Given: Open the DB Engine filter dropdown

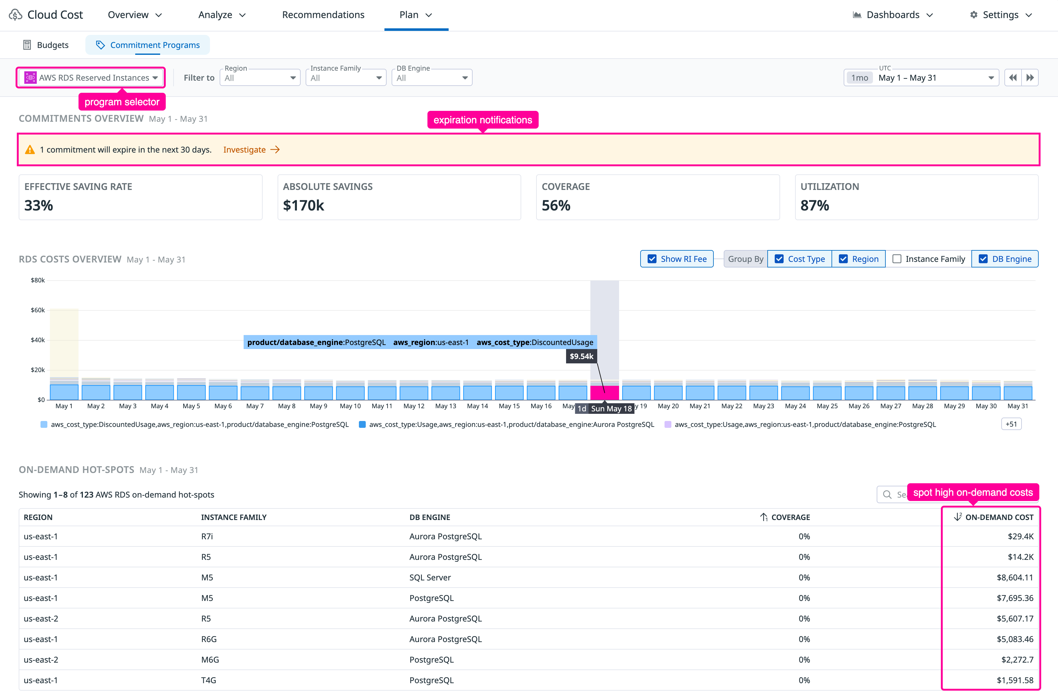Looking at the screenshot, I should click(x=432, y=78).
